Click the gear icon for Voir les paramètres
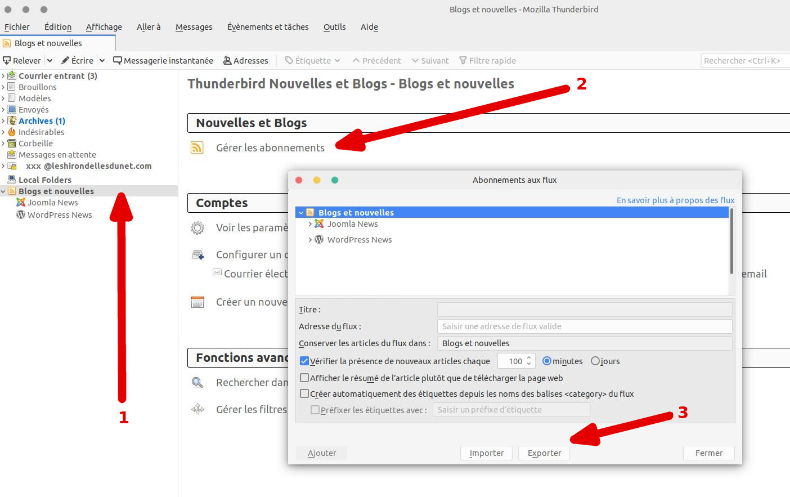The image size is (790, 497). (x=197, y=228)
